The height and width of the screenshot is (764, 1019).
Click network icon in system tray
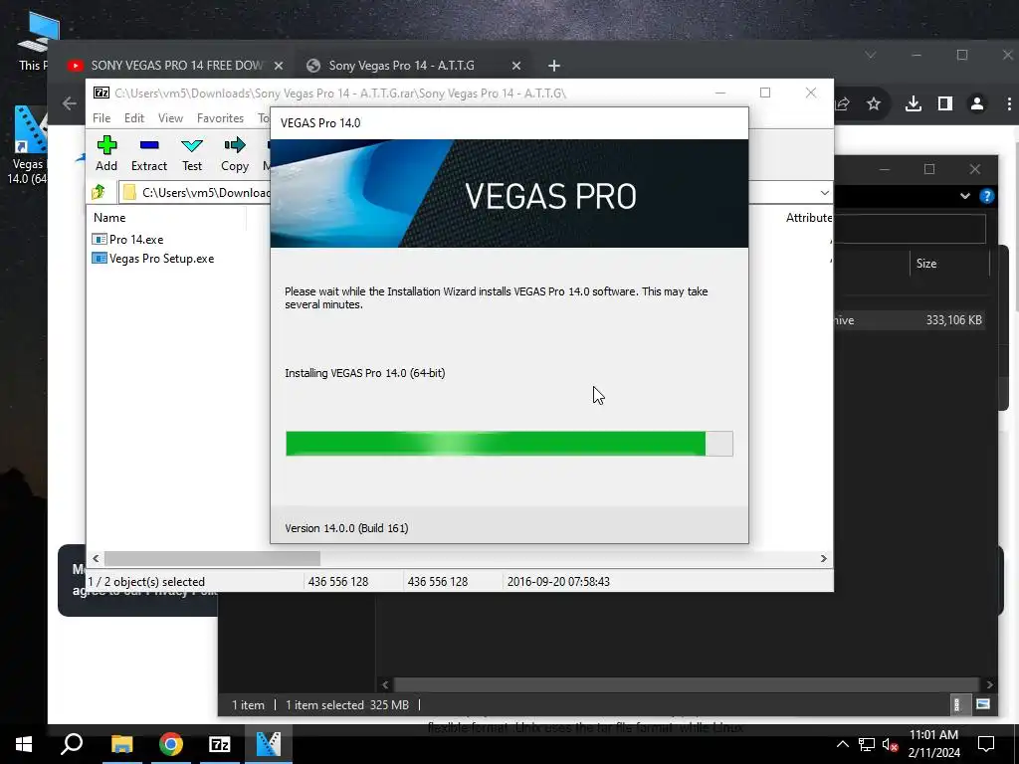(x=867, y=744)
